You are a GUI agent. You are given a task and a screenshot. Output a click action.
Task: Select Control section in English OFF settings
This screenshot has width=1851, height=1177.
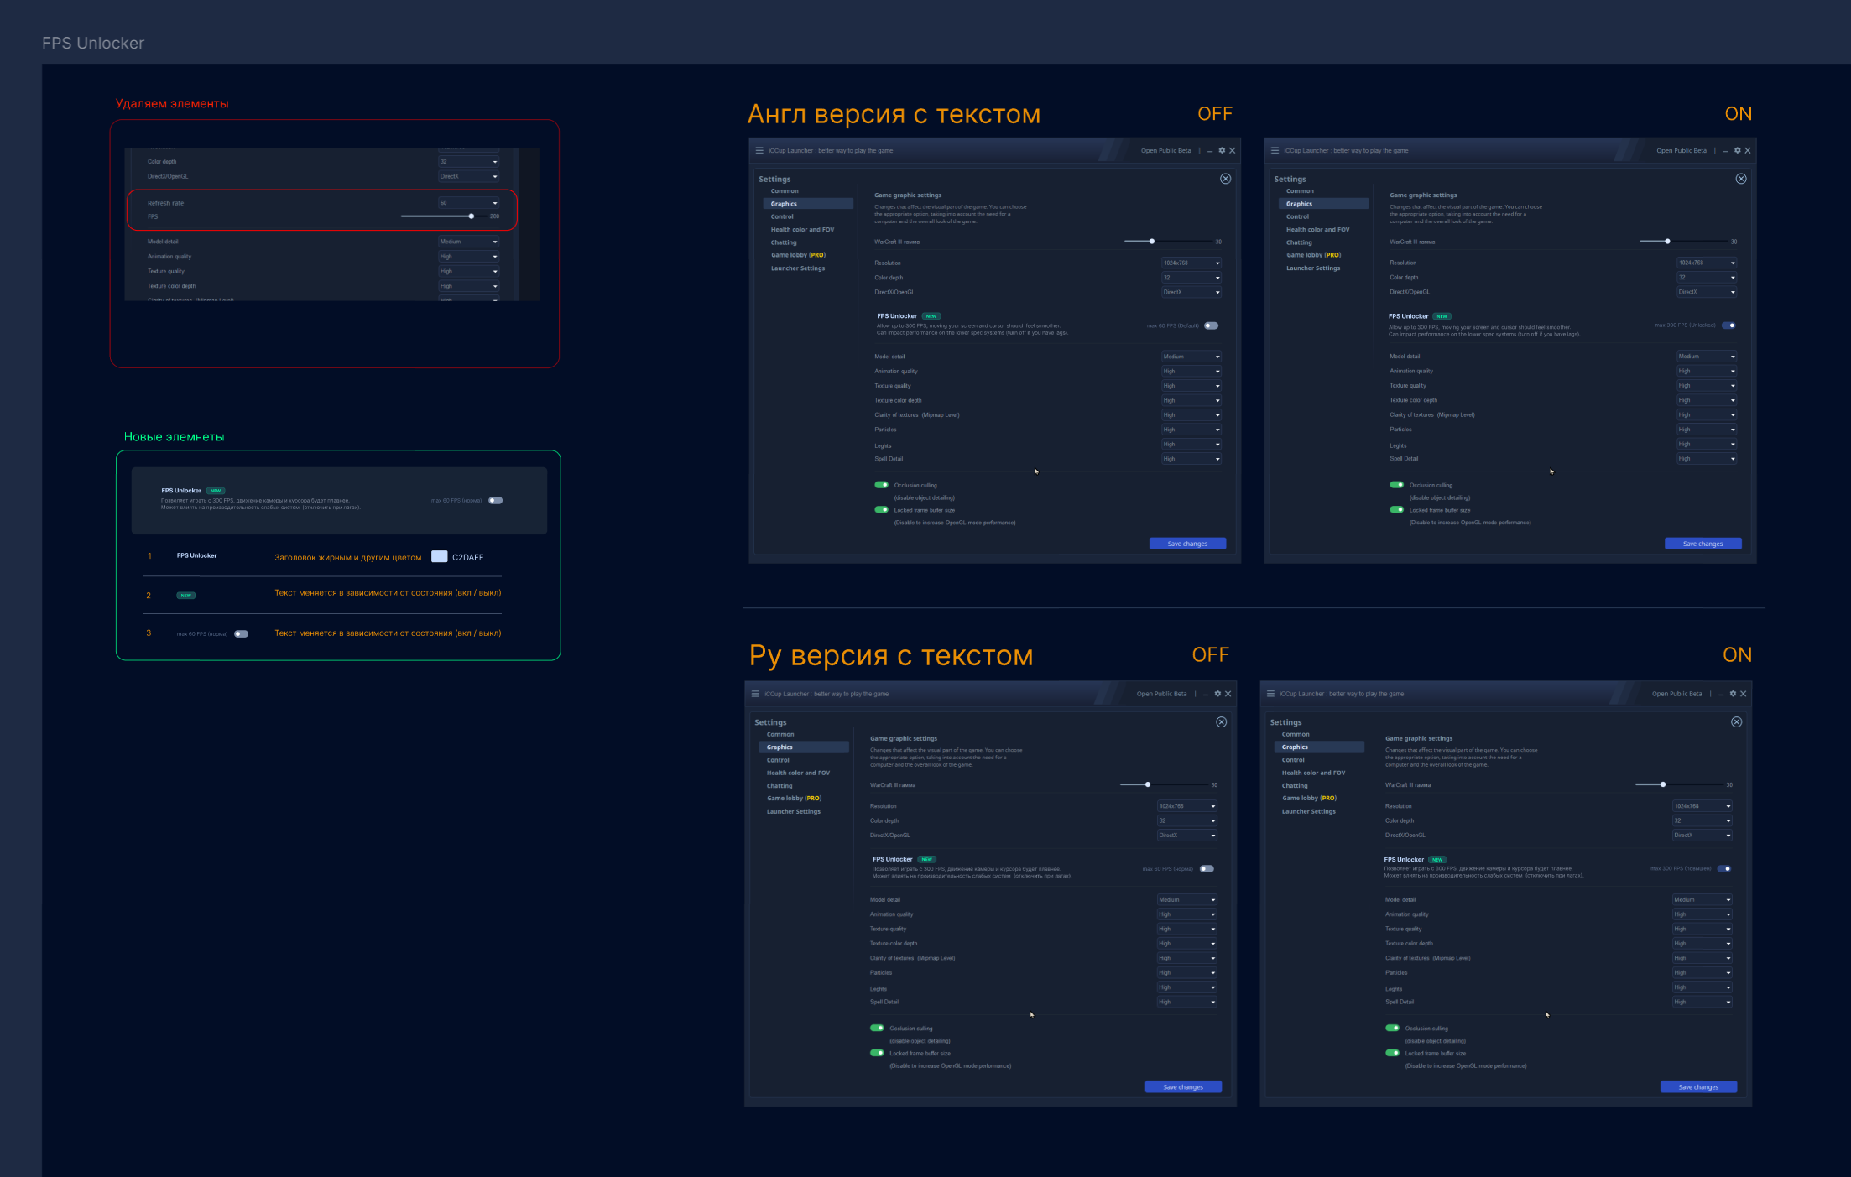pyautogui.click(x=782, y=216)
